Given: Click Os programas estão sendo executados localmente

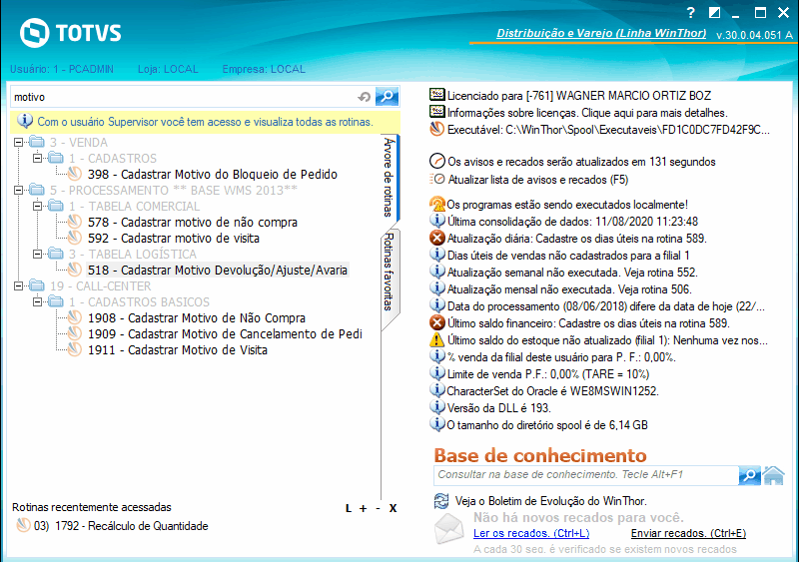Looking at the screenshot, I should 567,205.
